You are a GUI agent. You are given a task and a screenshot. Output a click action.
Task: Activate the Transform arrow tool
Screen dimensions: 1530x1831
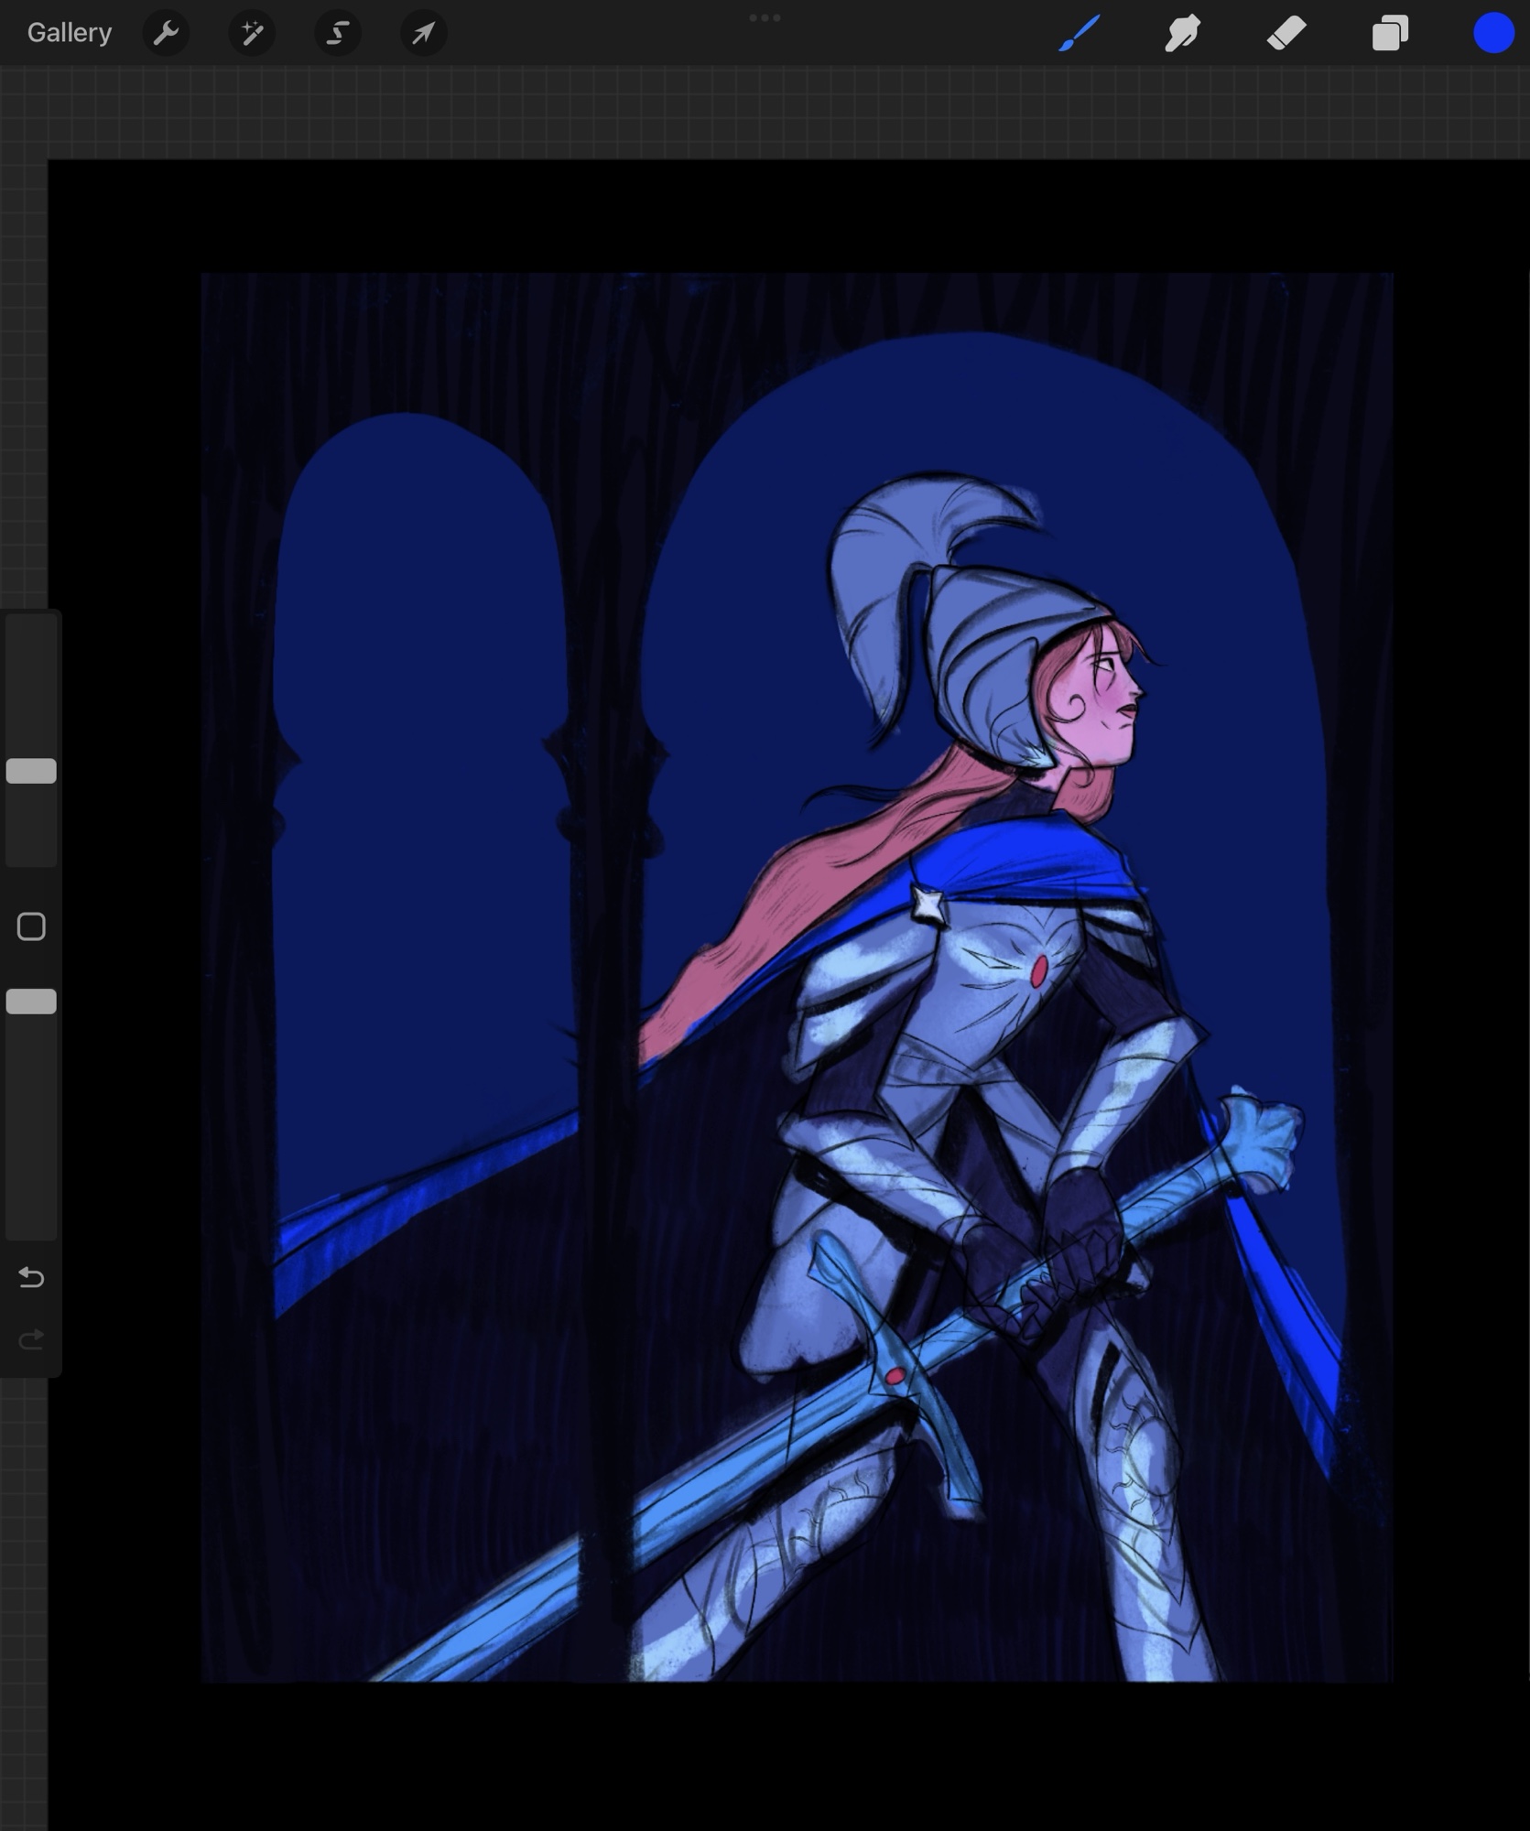pyautogui.click(x=423, y=34)
